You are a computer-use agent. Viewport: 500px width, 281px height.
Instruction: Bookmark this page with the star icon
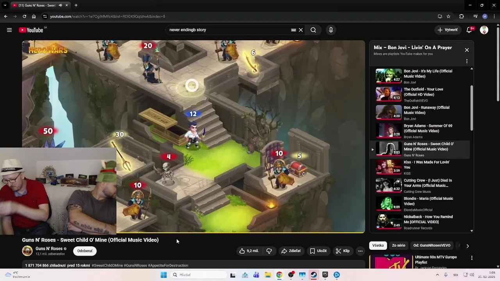click(x=448, y=16)
